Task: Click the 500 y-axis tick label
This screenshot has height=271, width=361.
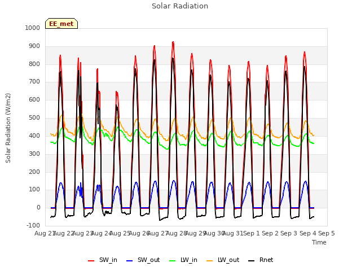Action: 34,118
